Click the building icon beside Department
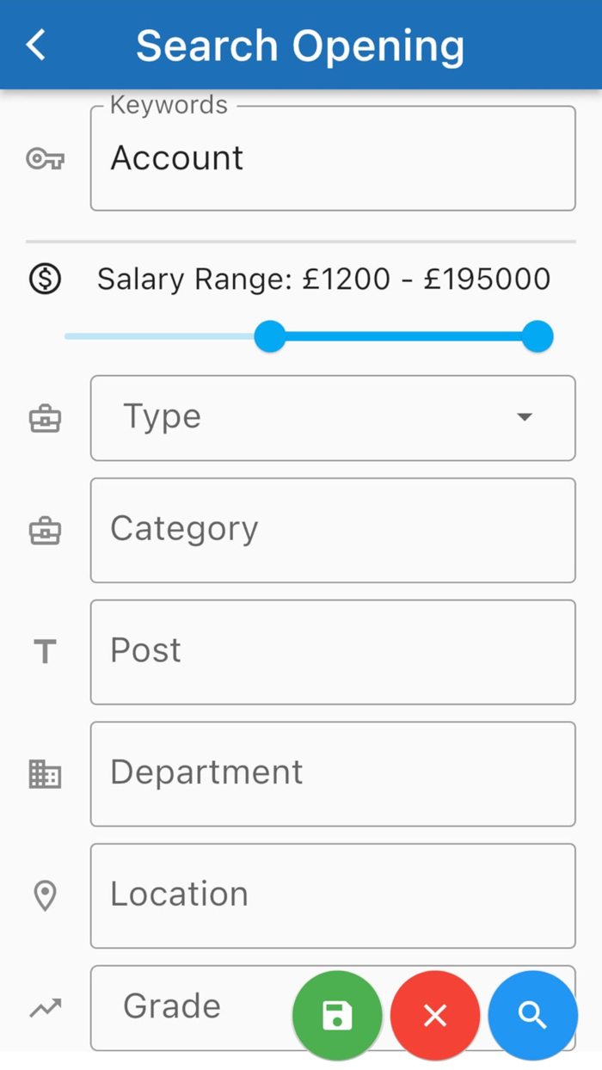Viewport: 602px width, 1070px height. click(44, 774)
